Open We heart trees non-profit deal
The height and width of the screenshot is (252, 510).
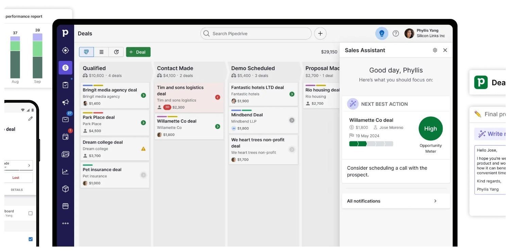[263, 150]
